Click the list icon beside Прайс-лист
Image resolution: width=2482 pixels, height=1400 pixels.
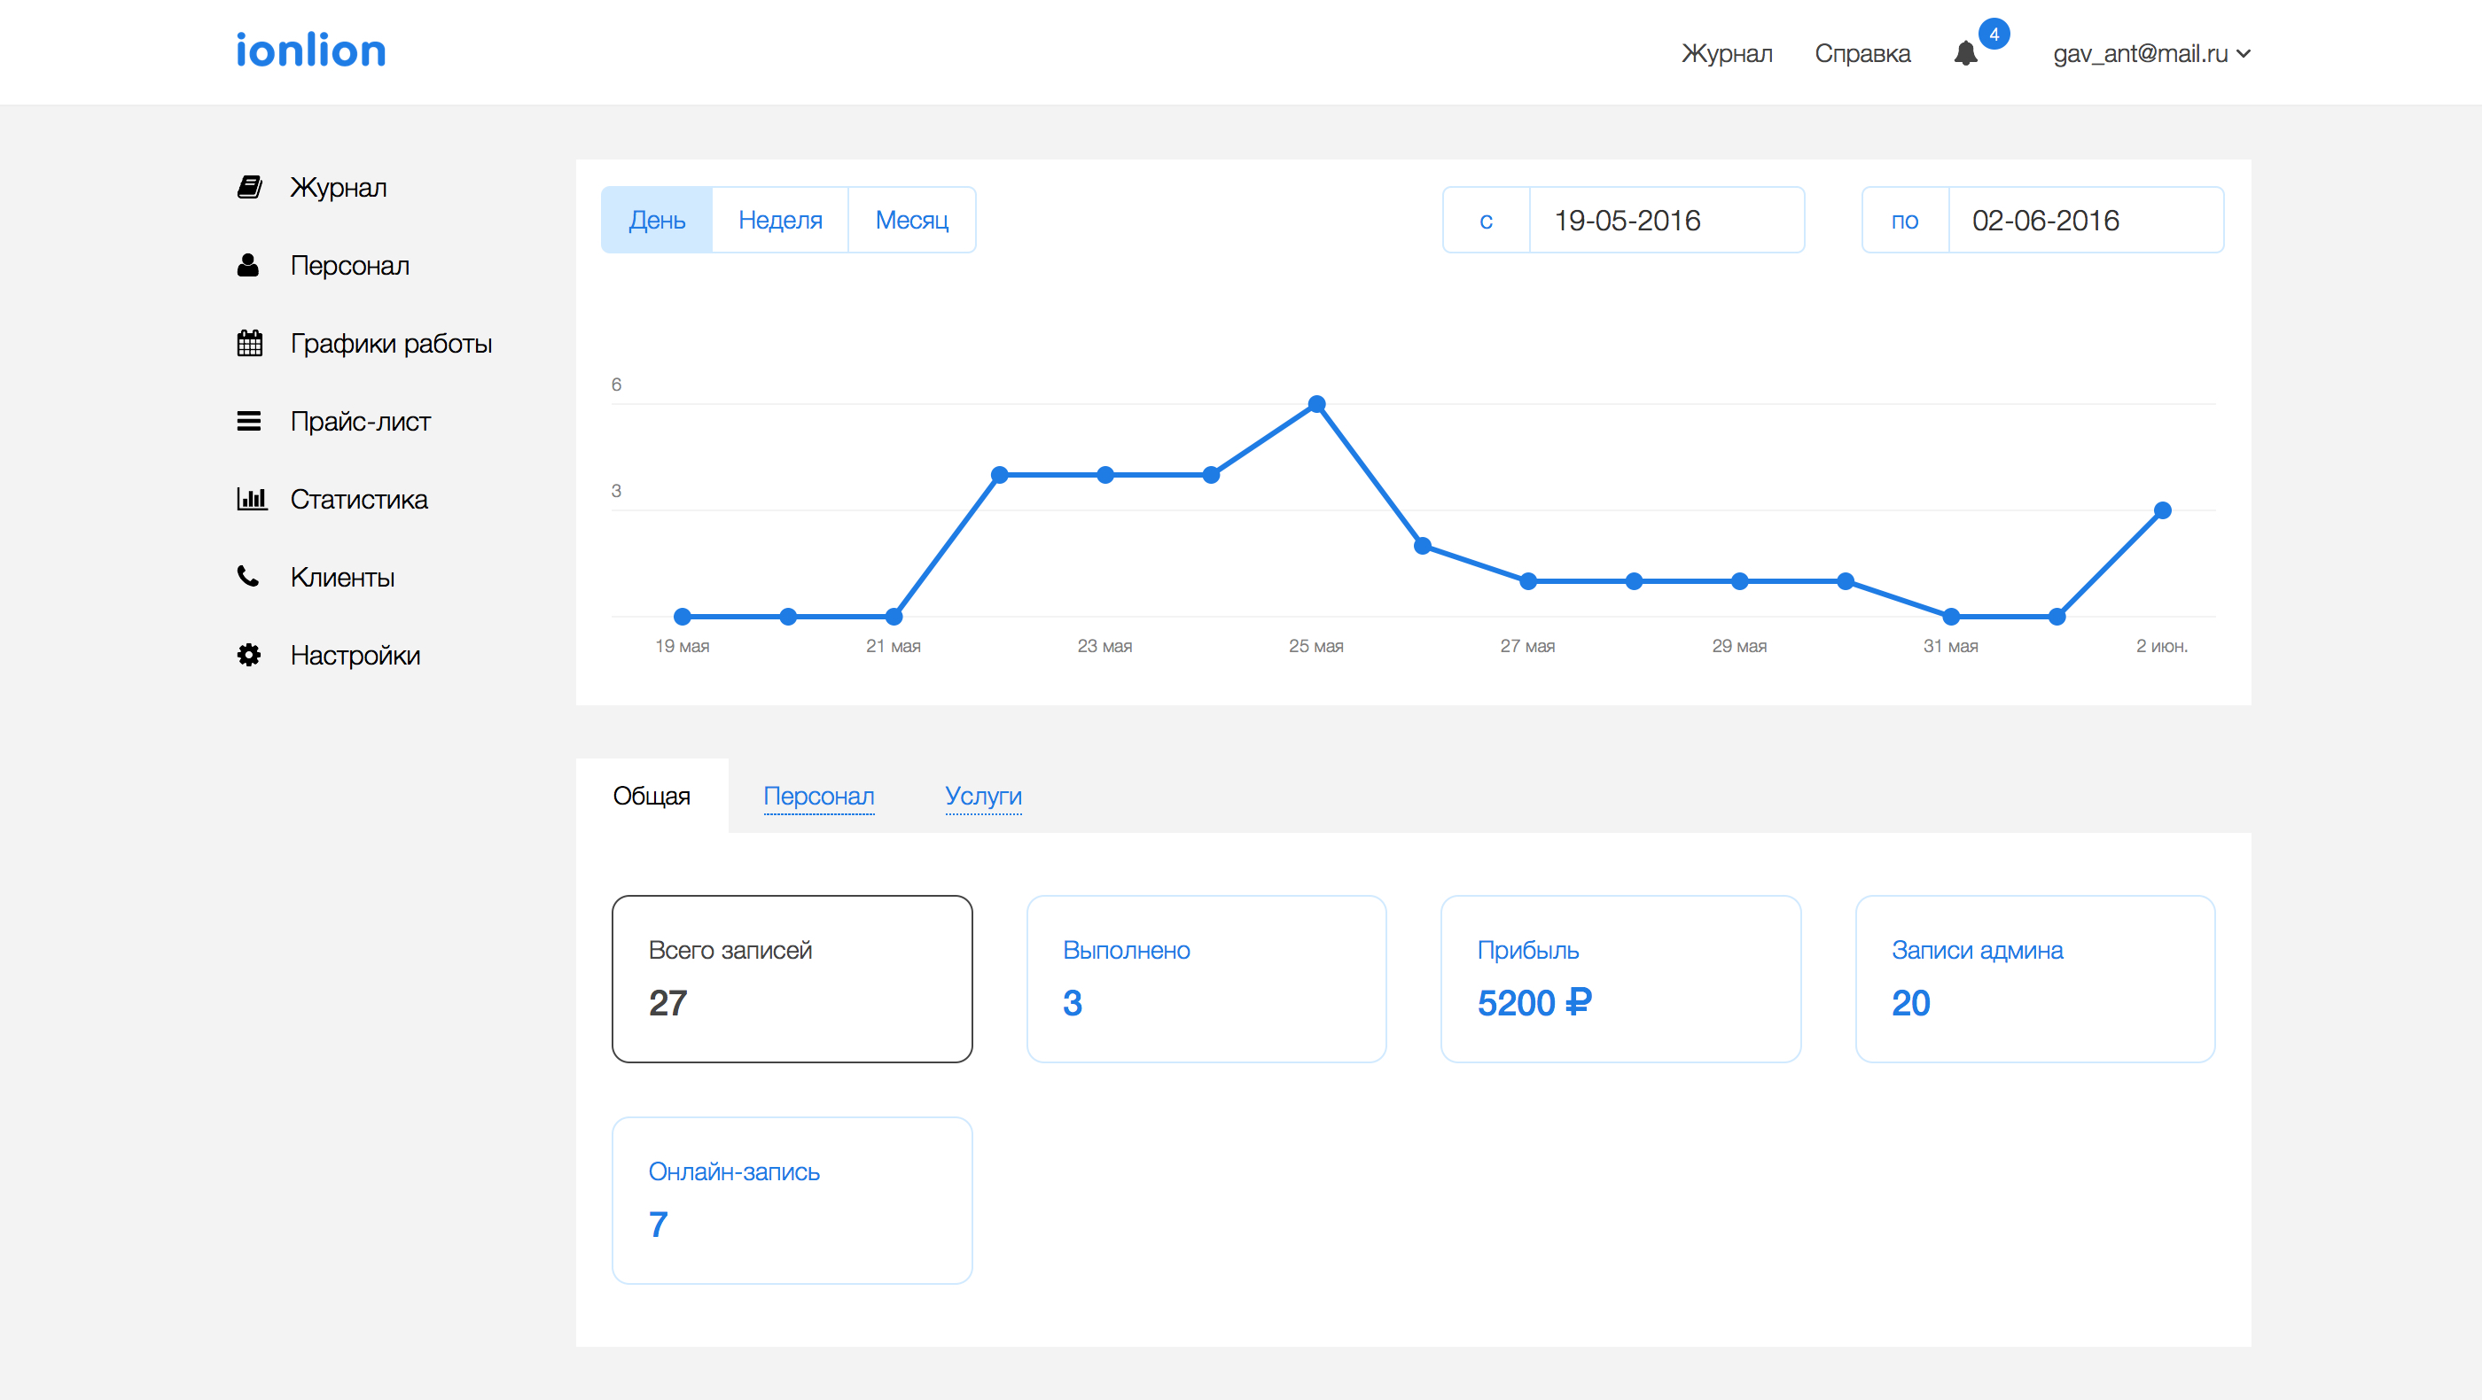click(x=248, y=421)
